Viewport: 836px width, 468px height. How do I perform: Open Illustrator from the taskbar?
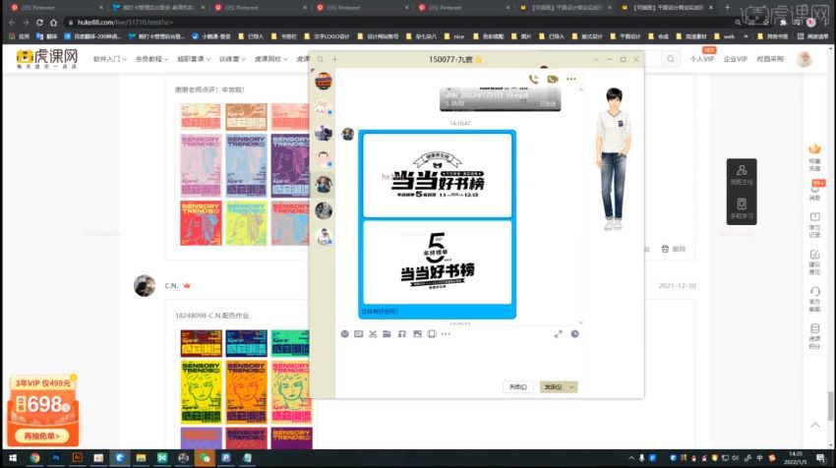coord(78,458)
